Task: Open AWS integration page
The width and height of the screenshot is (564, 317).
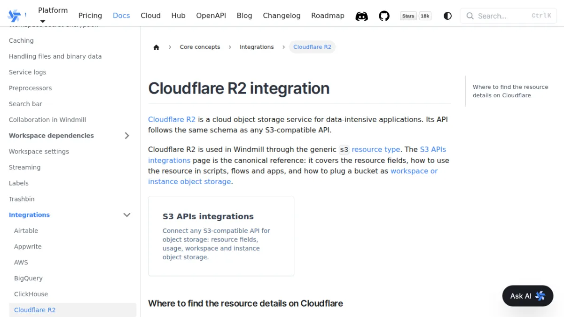Action: point(21,263)
